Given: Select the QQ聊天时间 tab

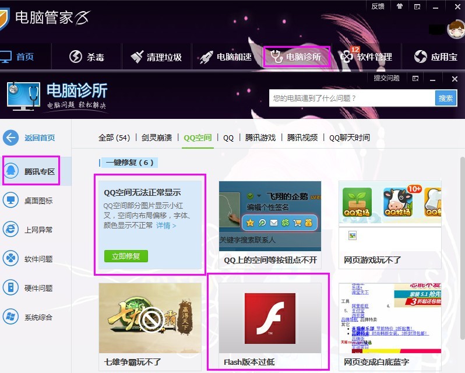Looking at the screenshot, I should point(350,138).
